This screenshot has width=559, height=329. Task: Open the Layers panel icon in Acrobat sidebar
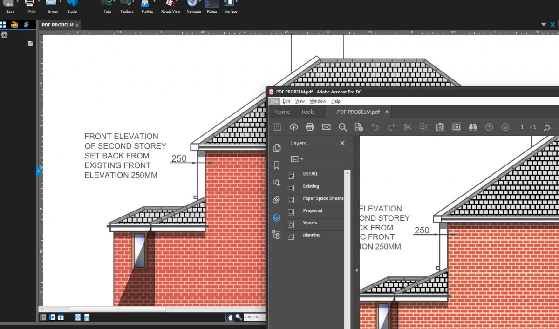click(276, 217)
